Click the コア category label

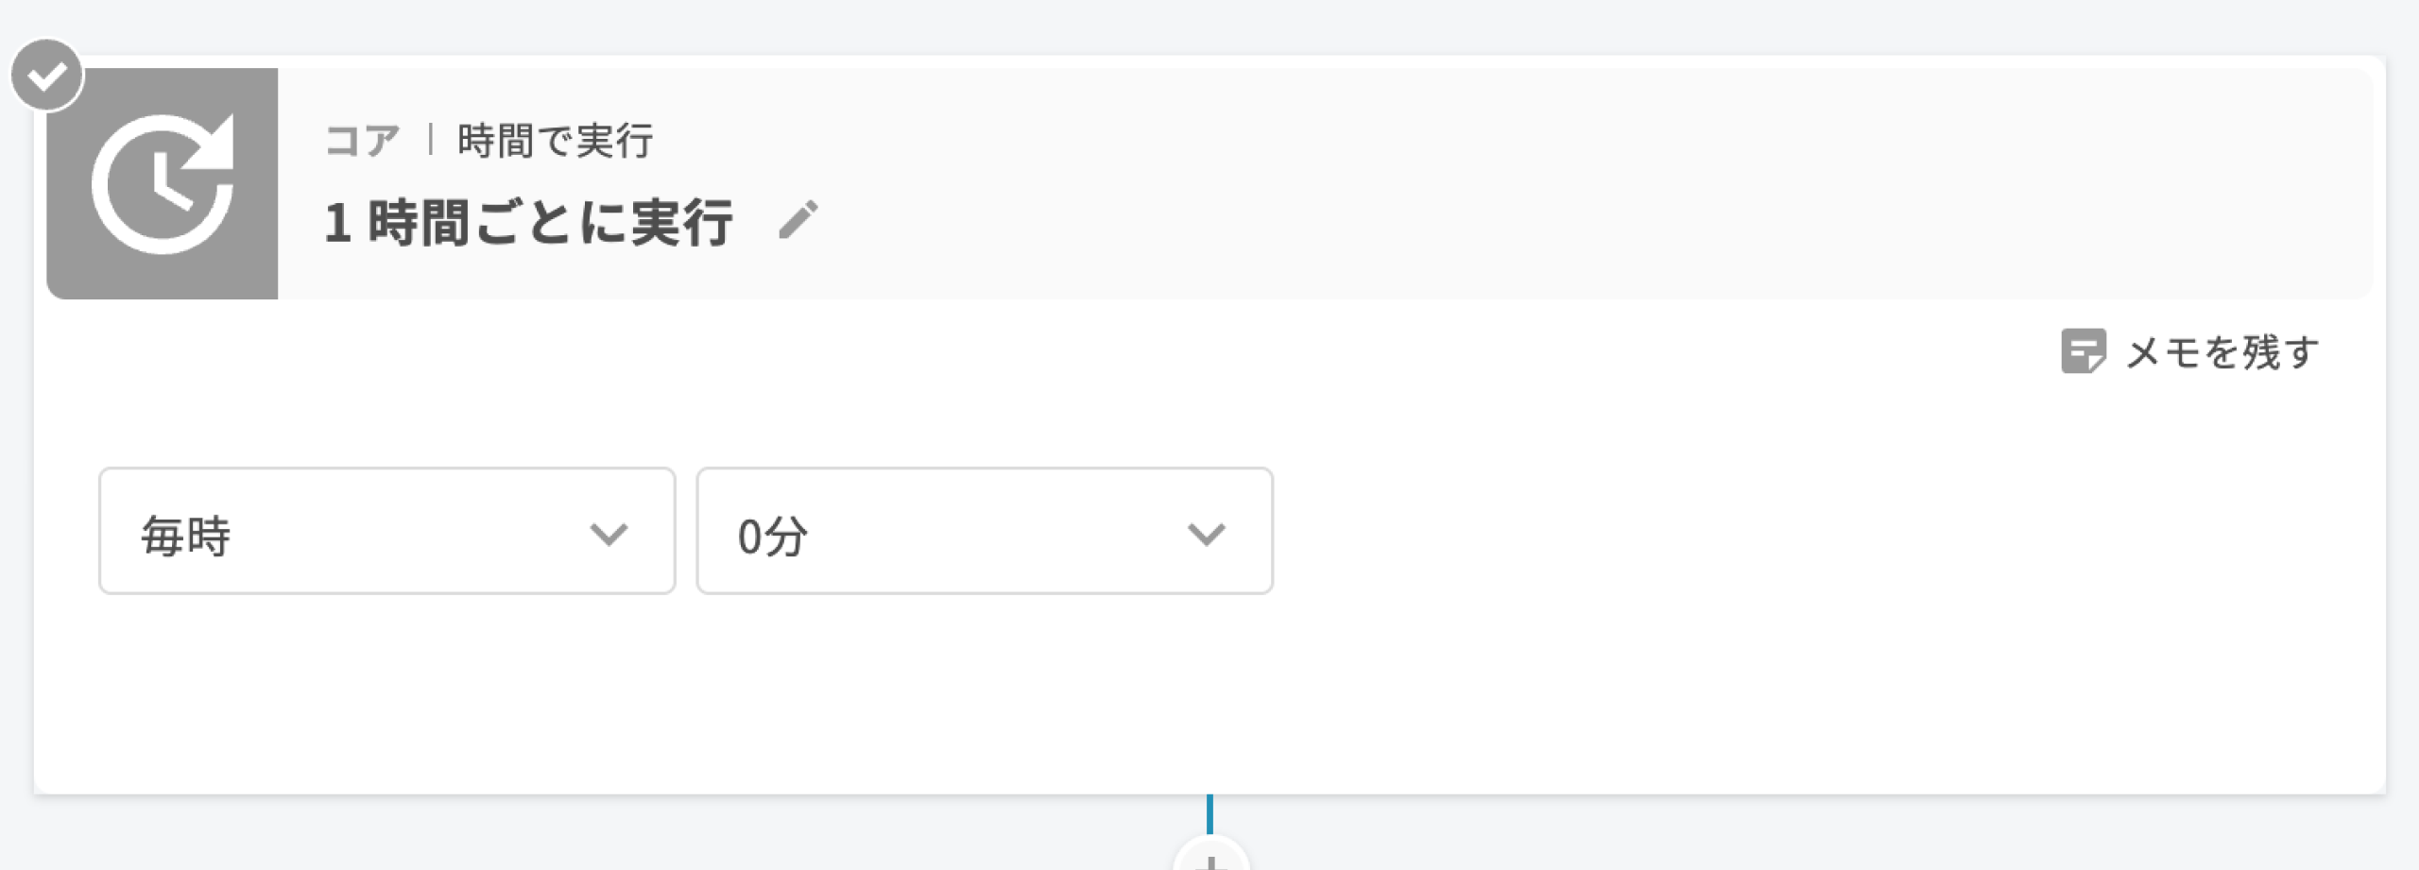click(x=362, y=142)
